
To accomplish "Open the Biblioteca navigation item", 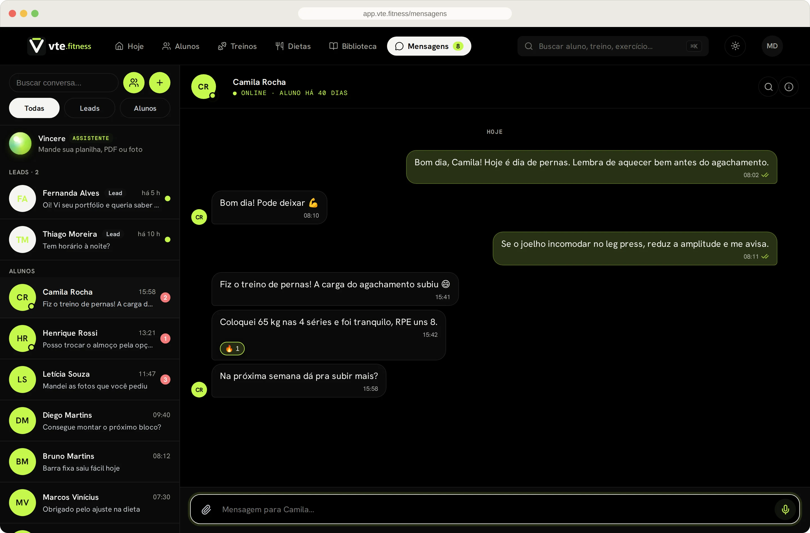I will pos(353,46).
